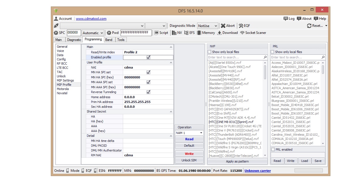Viewport: 364px width, 180px height.
Task: Click the PRL search magnifier icon
Action: tap(323, 57)
